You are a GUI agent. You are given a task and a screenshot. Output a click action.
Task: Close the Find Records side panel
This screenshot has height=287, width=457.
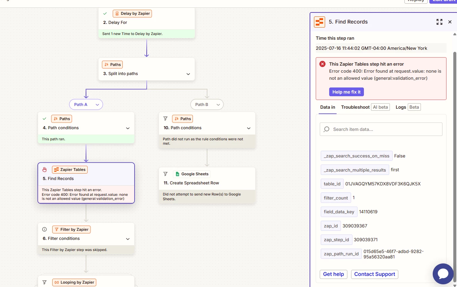(450, 22)
